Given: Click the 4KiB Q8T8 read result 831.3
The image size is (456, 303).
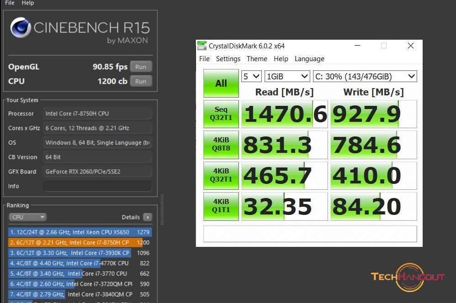Looking at the screenshot, I should [284, 145].
